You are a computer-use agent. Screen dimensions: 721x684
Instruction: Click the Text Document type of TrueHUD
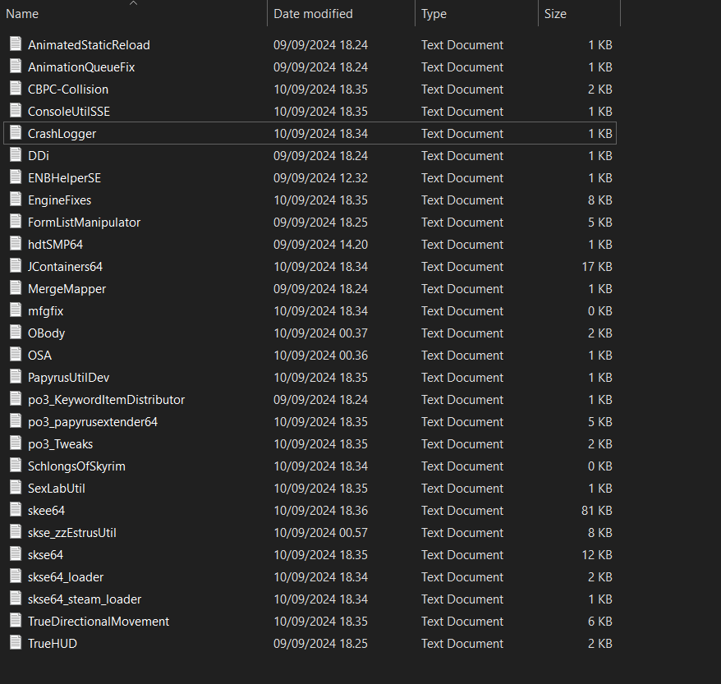click(462, 644)
